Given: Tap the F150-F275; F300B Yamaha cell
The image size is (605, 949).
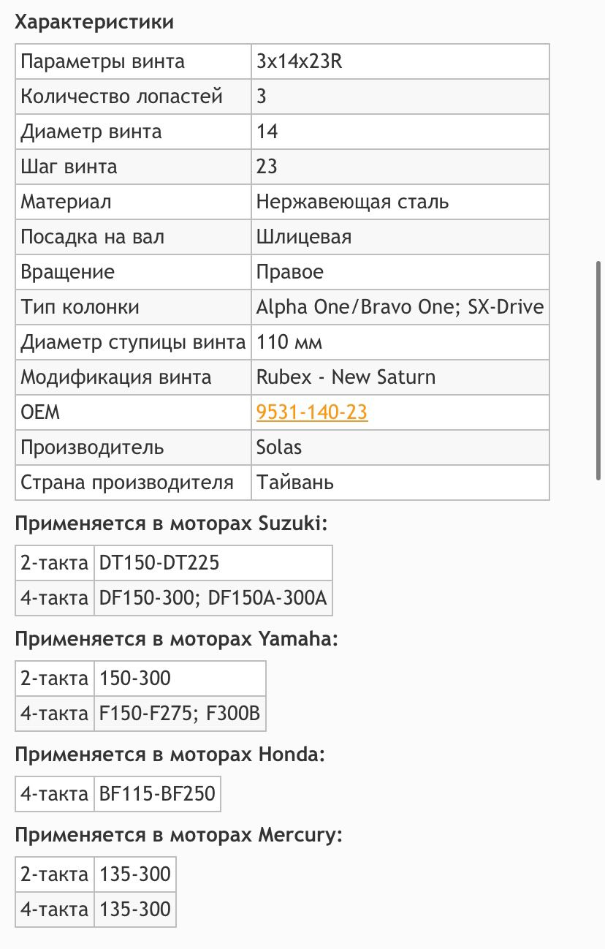Looking at the screenshot, I should pos(179,714).
